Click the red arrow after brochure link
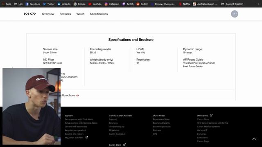 tap(77, 96)
